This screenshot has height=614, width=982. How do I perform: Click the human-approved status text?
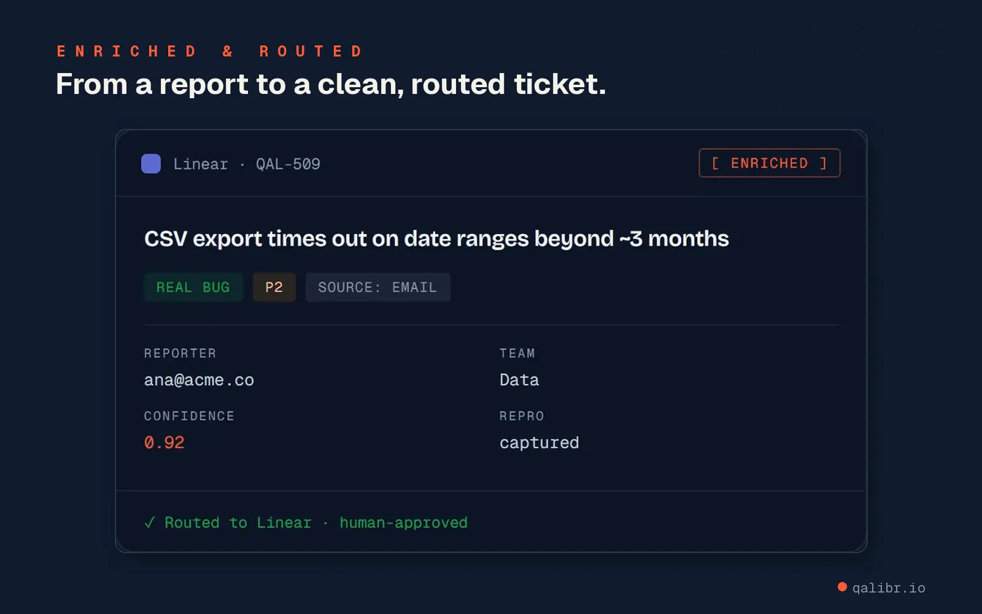403,523
